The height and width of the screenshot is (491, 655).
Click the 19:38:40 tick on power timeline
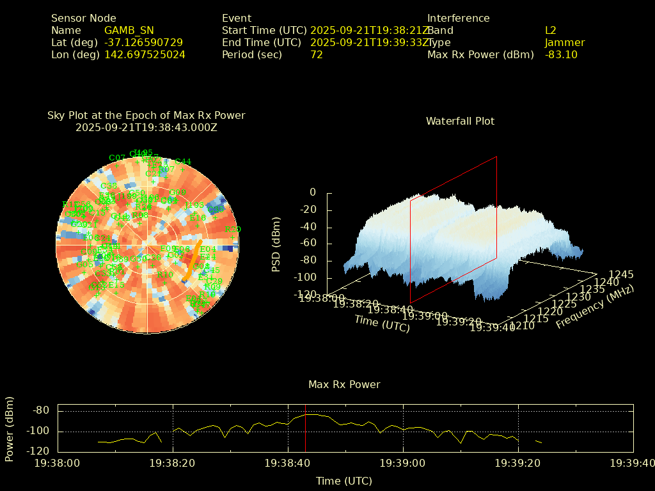(288, 462)
